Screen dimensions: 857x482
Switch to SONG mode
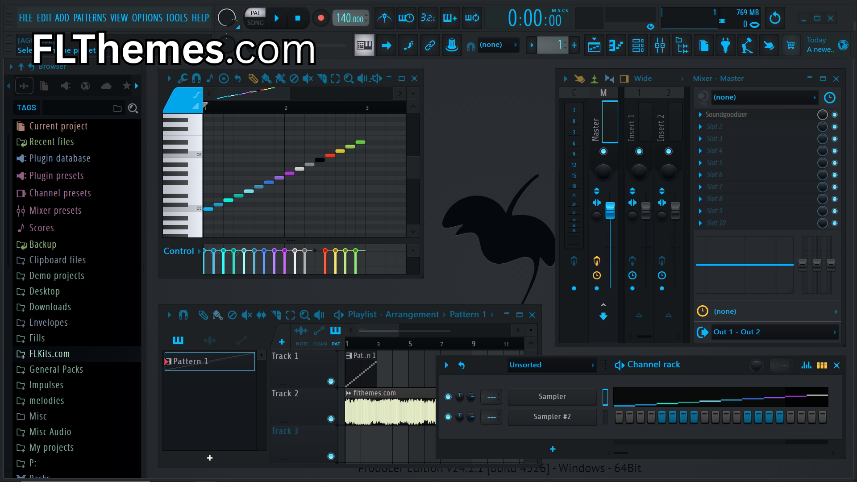click(x=255, y=23)
